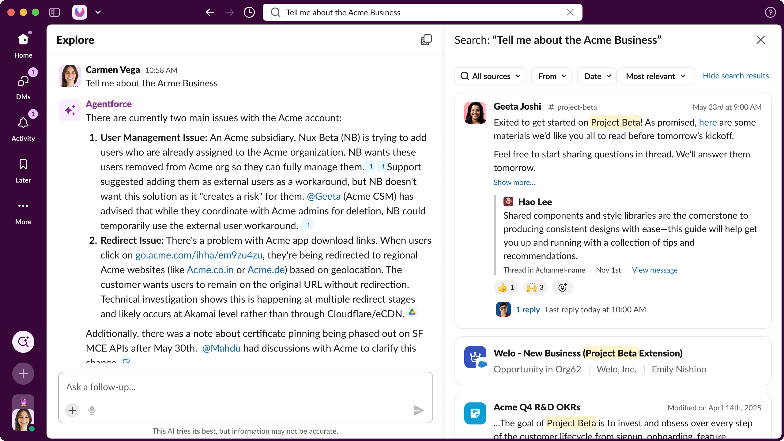Click the Activity bell icon
Screen dimensions: 784x441
point(23,123)
